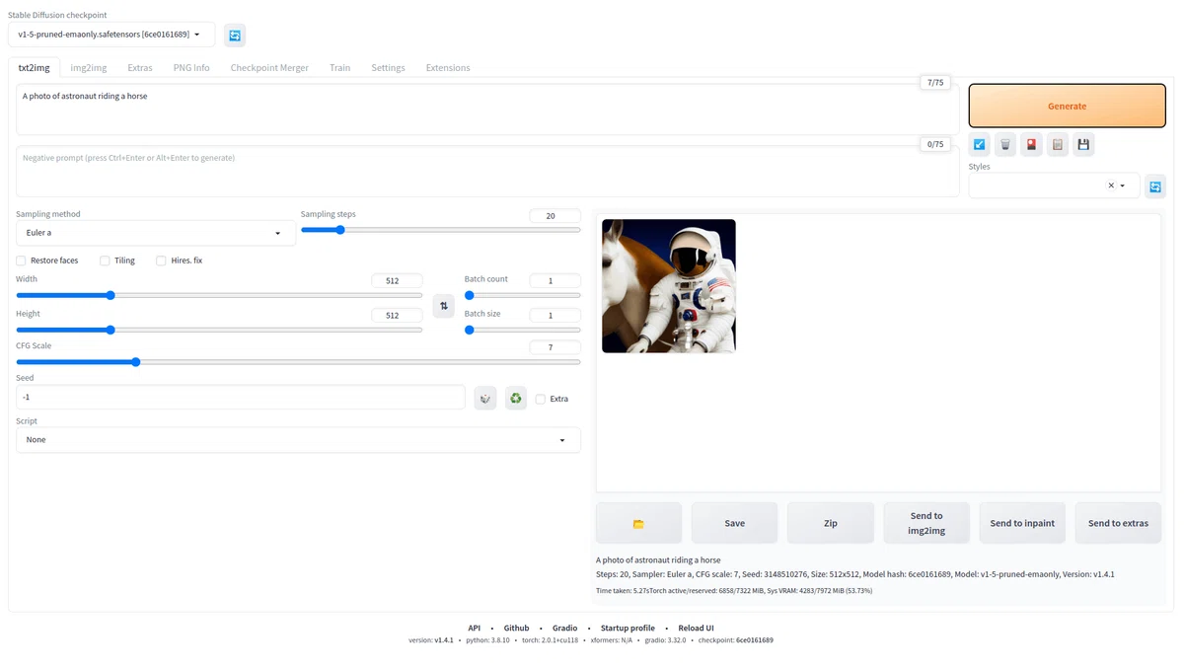Click the CFG Scale number field
Image resolution: width=1184 pixels, height=671 pixels.
555,347
